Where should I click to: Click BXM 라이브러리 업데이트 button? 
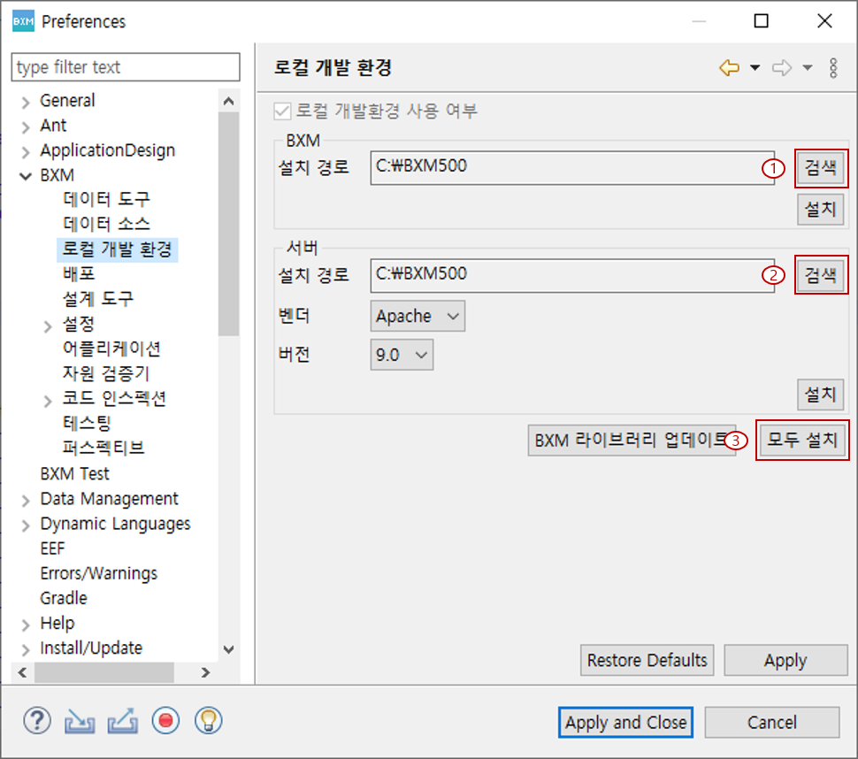click(632, 440)
